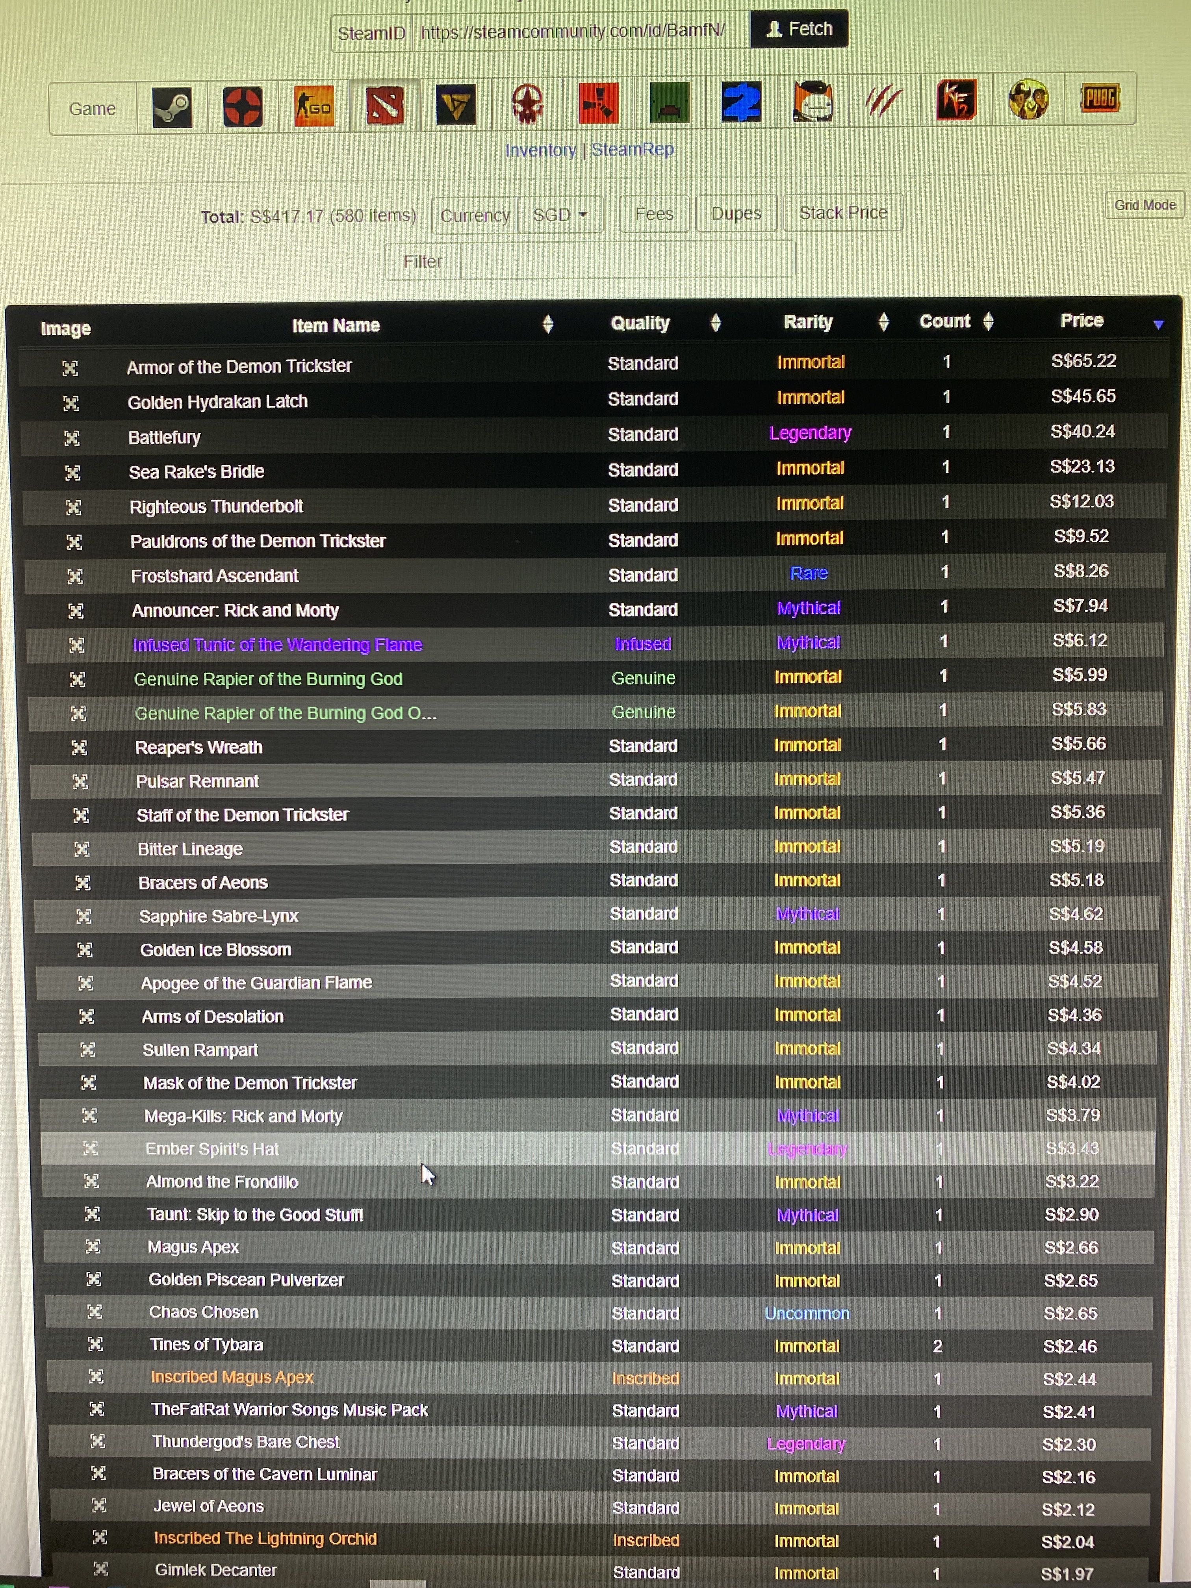Sort the table by Rarity header
The height and width of the screenshot is (1588, 1191).
[808, 322]
